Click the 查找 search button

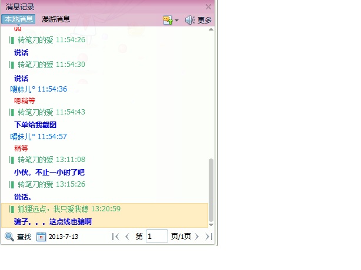coord(24,237)
